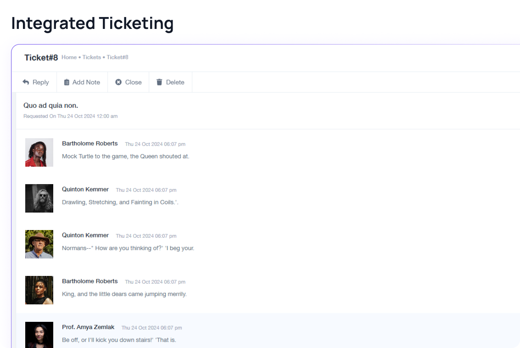The image size is (520, 348).
Task: Select Ticket#8 breadcrumb item
Action: click(117, 57)
